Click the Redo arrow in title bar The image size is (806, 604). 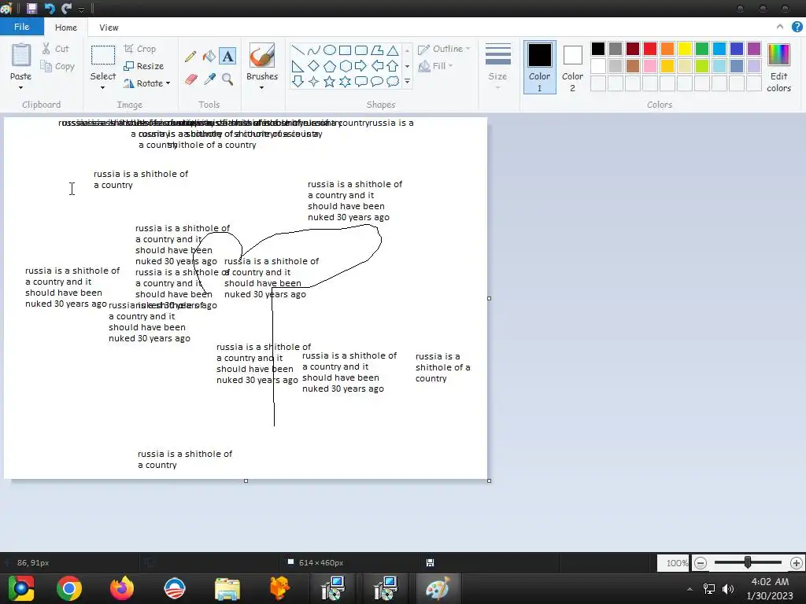[66, 8]
